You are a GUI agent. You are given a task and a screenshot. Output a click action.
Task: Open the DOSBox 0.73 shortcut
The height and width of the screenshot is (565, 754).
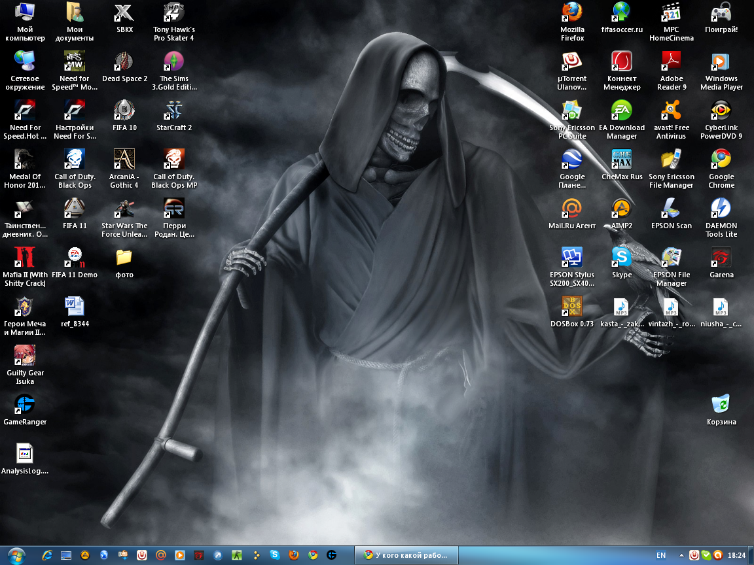(x=572, y=307)
